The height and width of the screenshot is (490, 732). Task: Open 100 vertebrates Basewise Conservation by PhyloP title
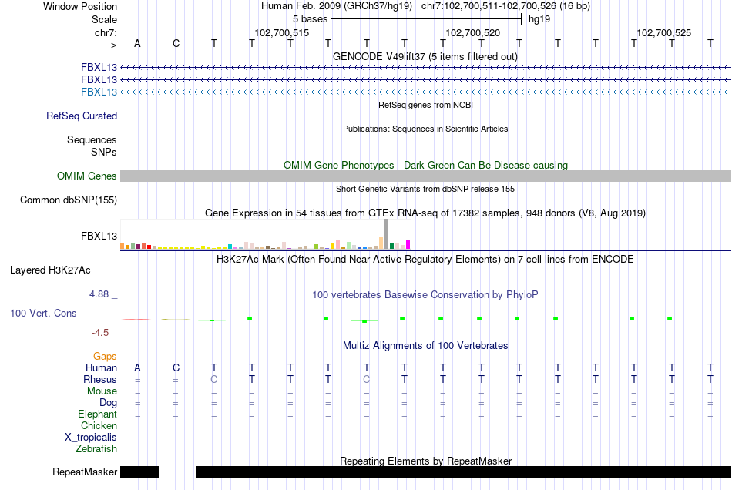[425, 295]
